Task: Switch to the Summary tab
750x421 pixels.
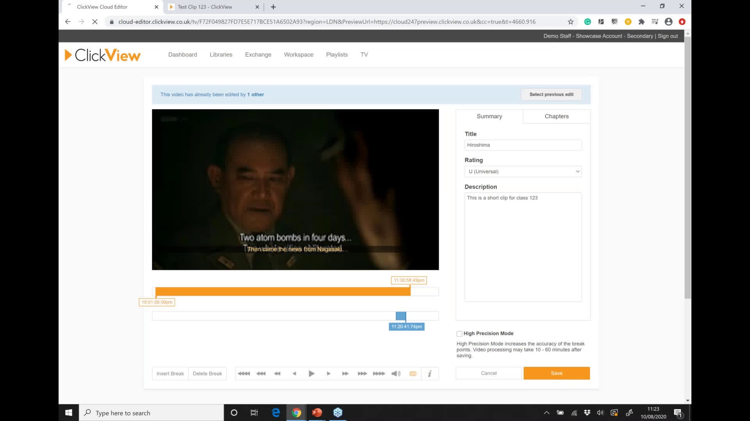Action: coord(489,117)
